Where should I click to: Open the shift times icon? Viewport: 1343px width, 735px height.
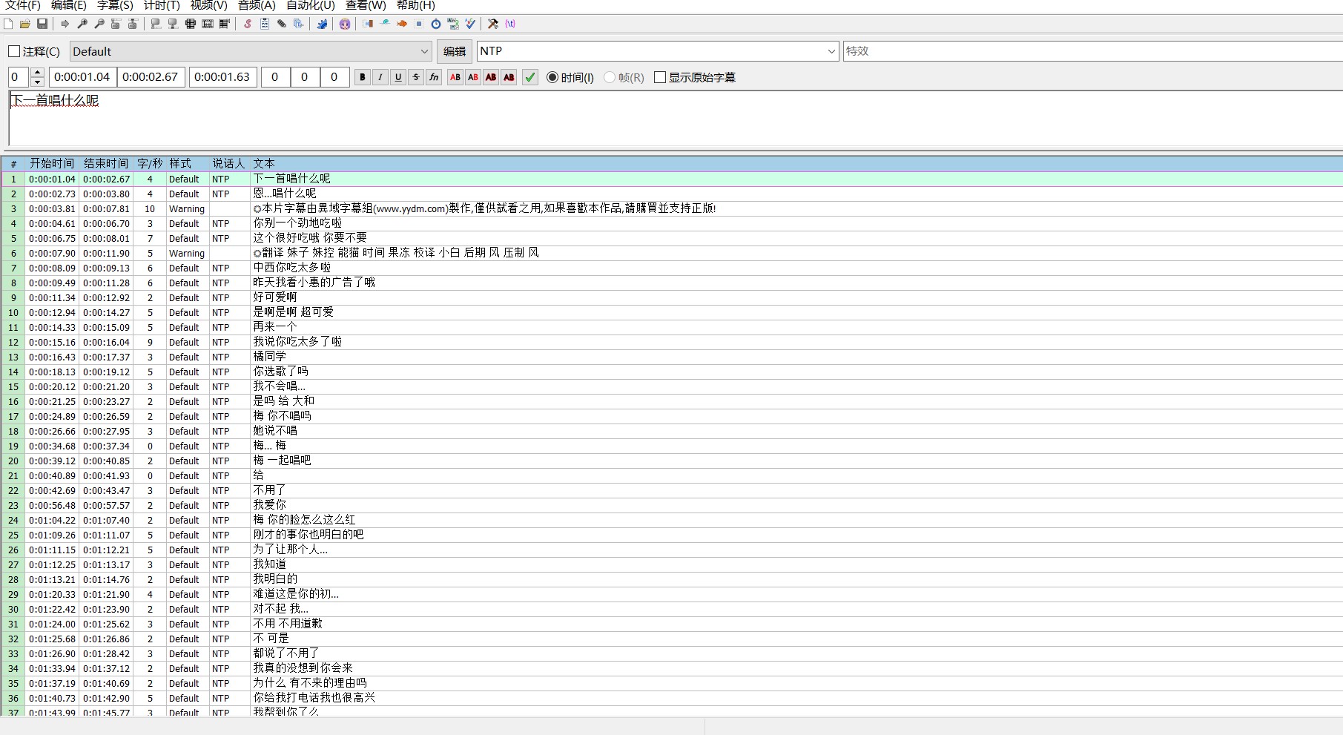coord(368,24)
